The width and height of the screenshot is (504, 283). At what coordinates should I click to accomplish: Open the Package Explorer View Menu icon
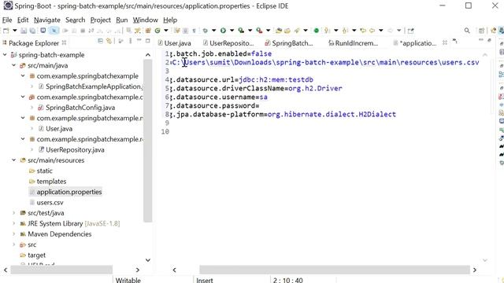[130, 41]
